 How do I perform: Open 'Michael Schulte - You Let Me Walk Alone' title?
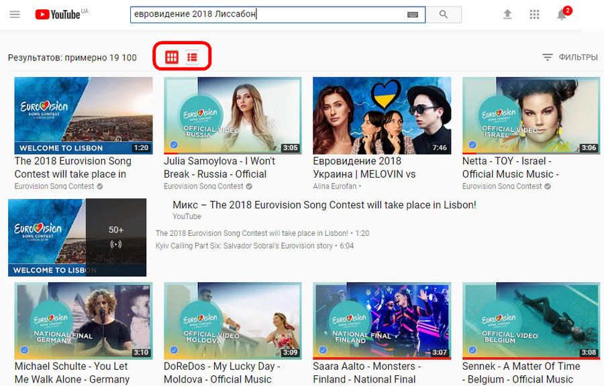tap(72, 373)
